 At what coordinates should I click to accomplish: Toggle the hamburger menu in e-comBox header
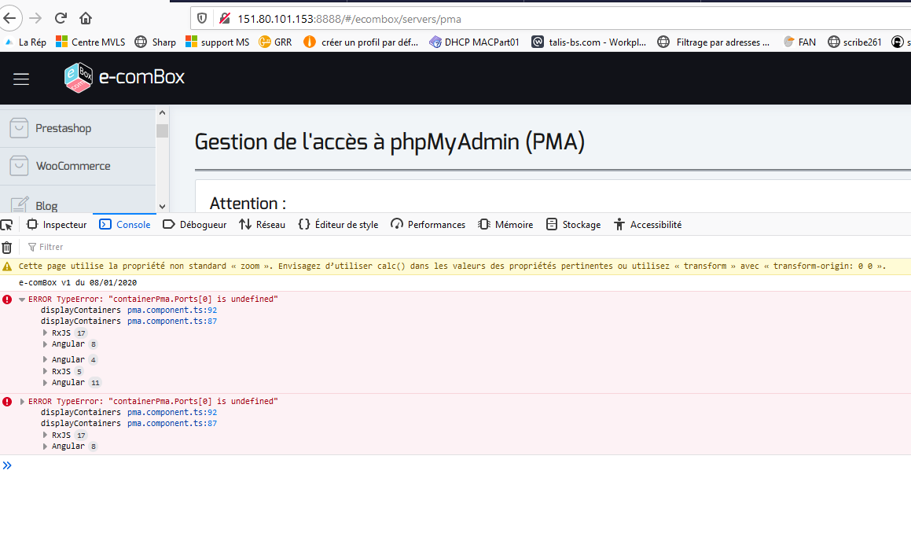(x=21, y=79)
